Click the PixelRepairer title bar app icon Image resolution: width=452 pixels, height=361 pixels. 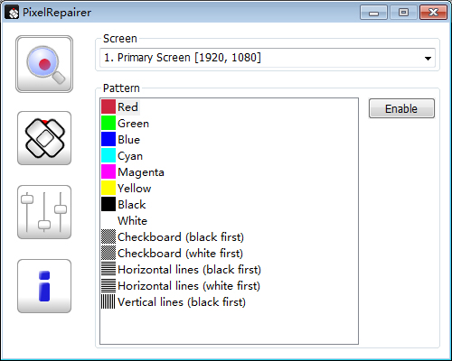tap(13, 13)
